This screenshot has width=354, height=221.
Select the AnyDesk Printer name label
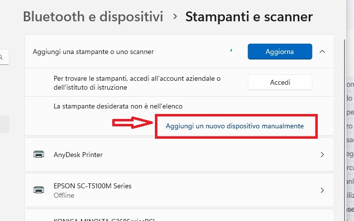[x=78, y=155]
